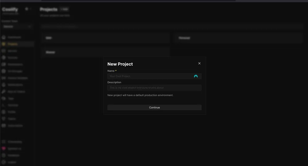Click the Notifications bell icon in the sidebar
The height and width of the screenshot is (166, 308).
tap(4, 85)
